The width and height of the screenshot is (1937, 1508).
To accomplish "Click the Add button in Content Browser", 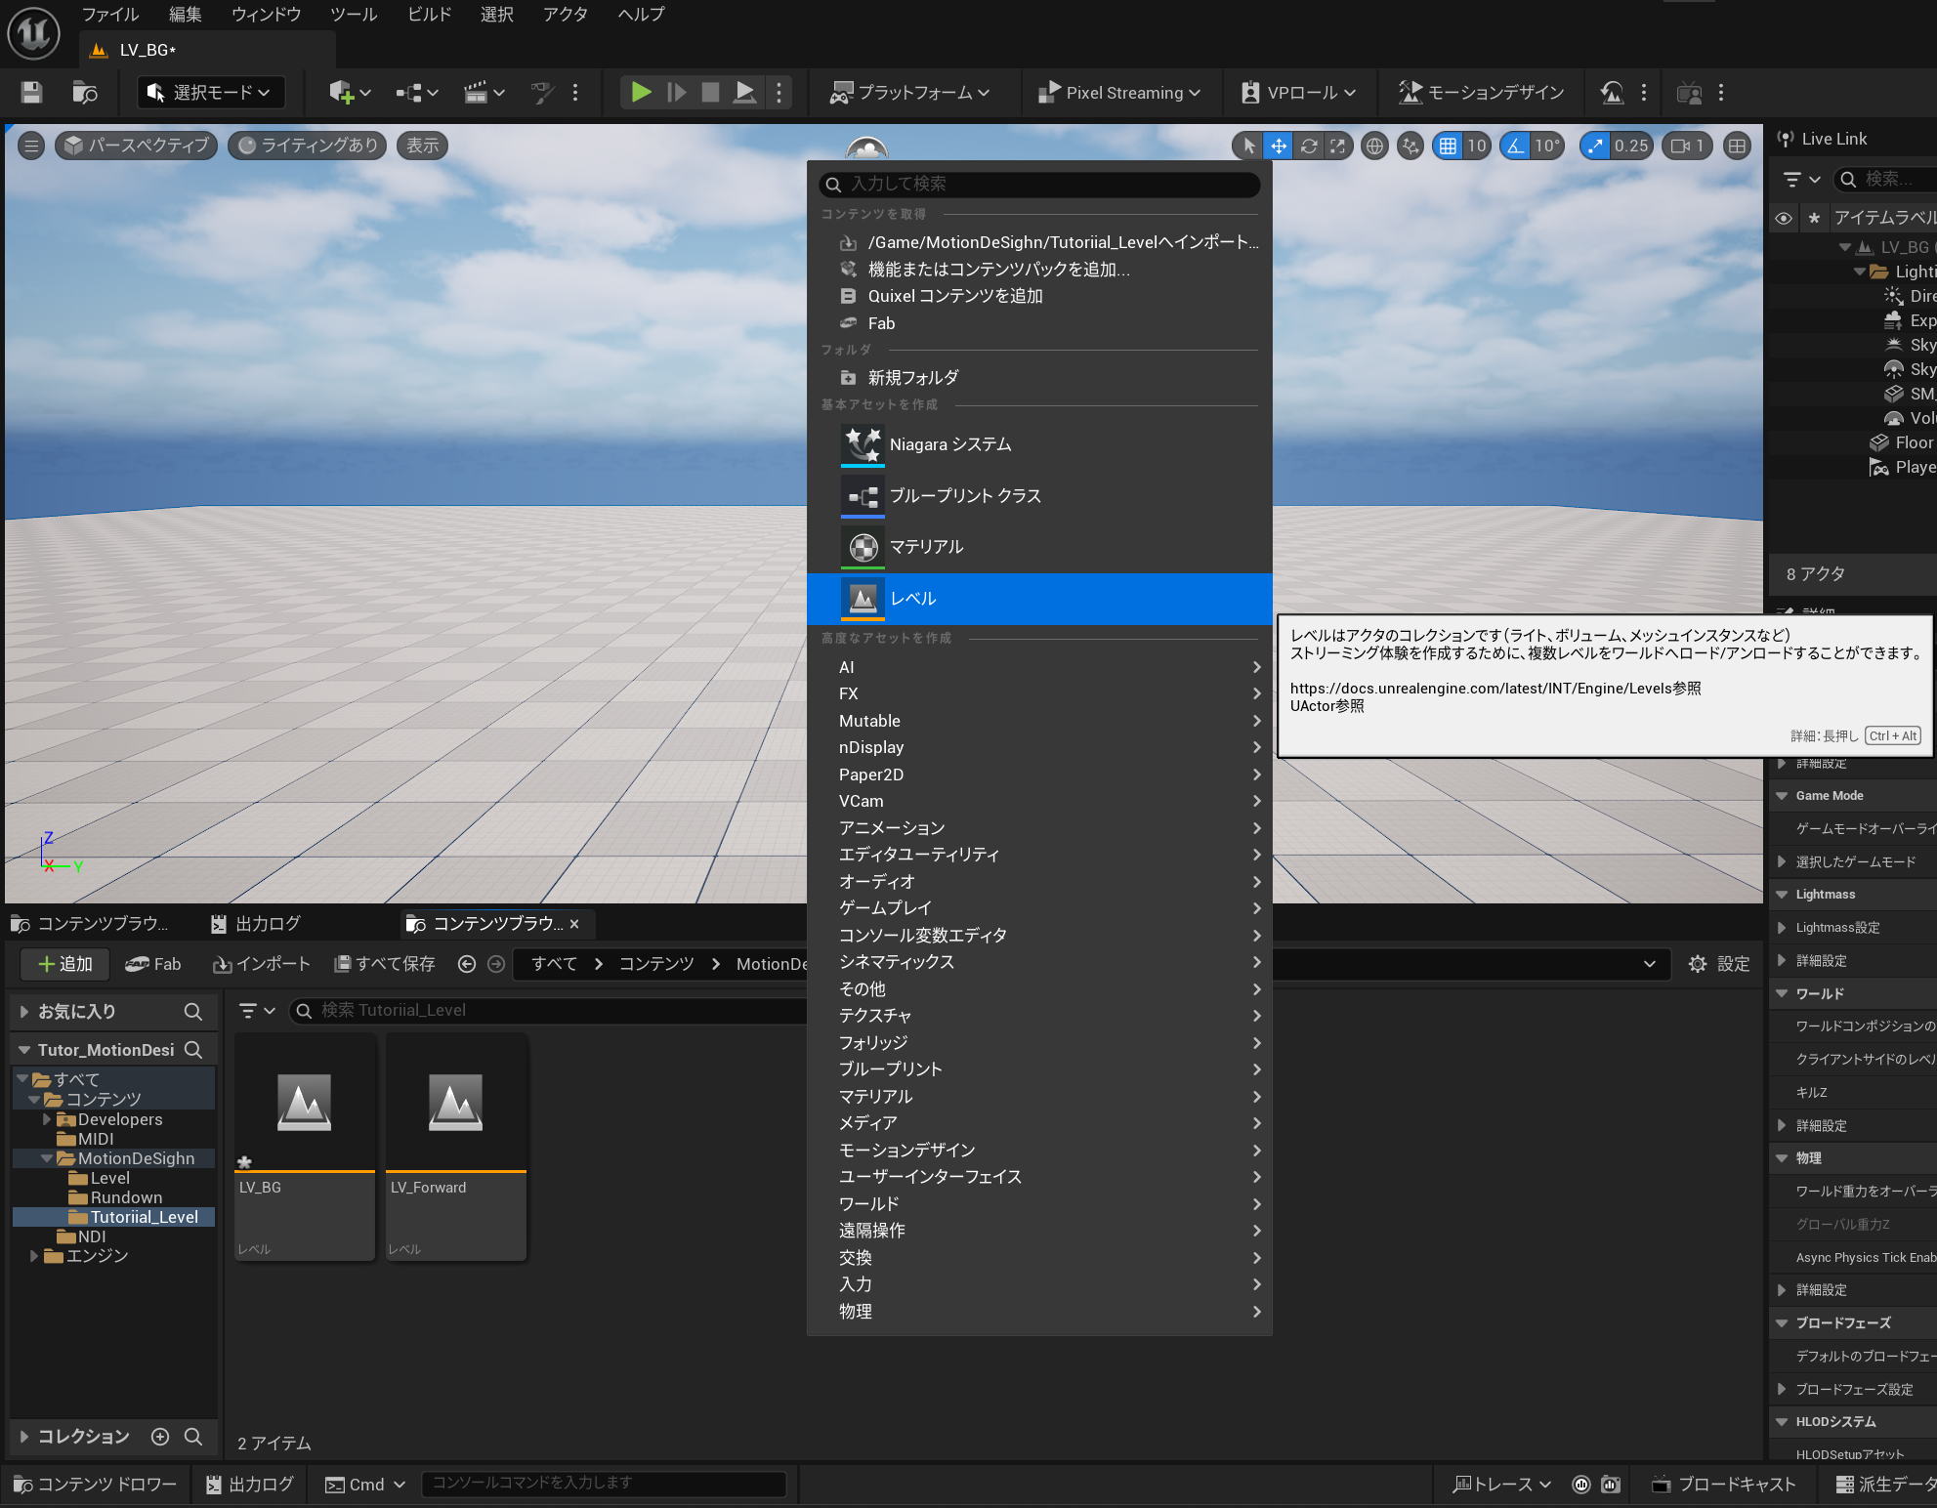I will point(64,964).
